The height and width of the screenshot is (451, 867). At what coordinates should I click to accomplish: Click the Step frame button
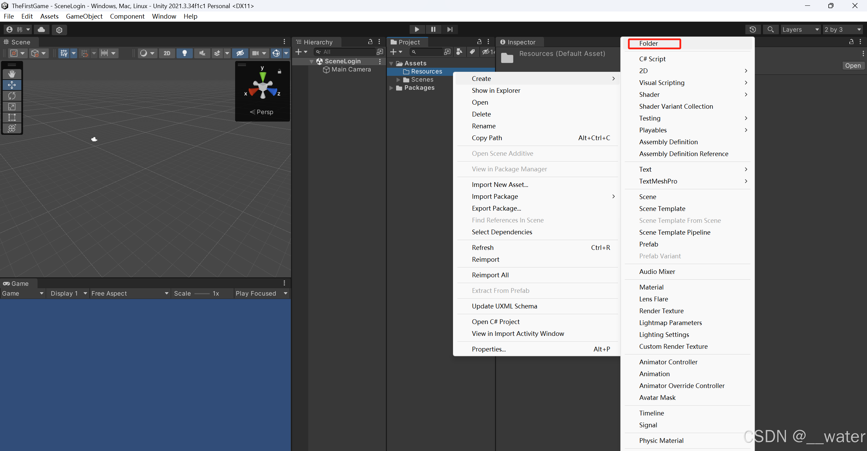[450, 29]
